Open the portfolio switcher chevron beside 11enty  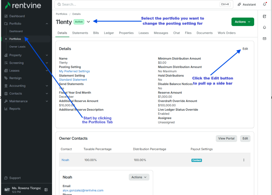tap(89, 22)
